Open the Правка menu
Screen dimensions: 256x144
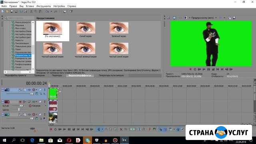click(13, 6)
